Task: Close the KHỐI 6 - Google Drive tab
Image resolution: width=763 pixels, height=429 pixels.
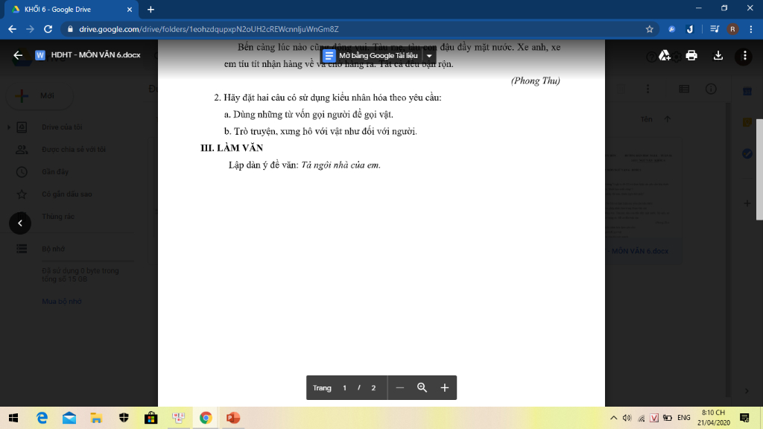Action: 130,9
